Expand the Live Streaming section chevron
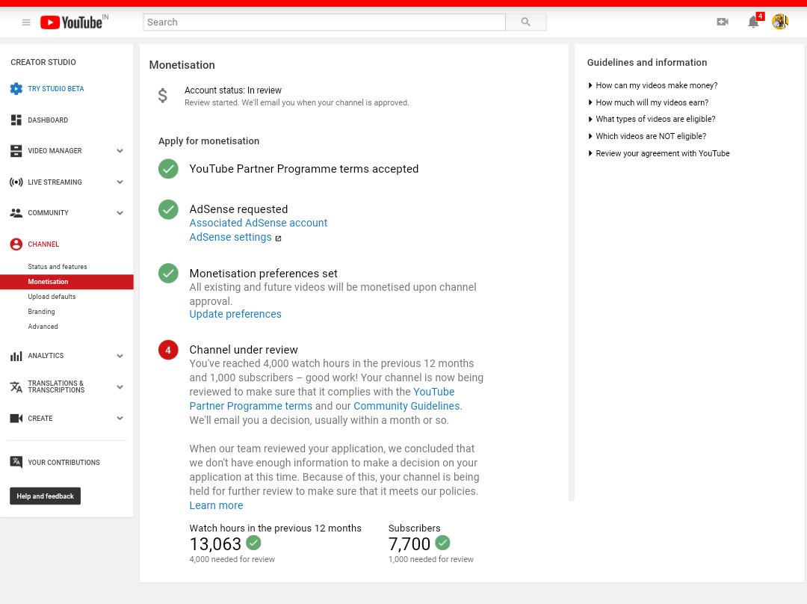The width and height of the screenshot is (807, 604). [120, 182]
